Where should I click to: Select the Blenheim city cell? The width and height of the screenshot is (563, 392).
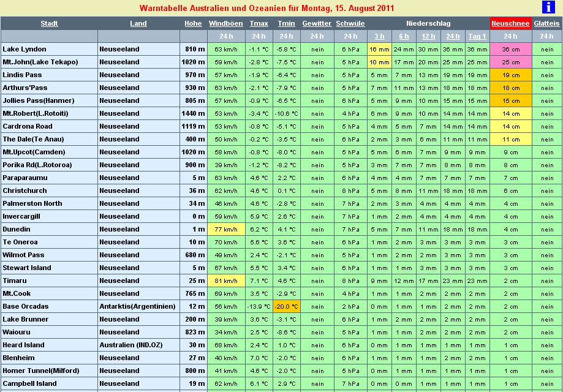point(49,358)
